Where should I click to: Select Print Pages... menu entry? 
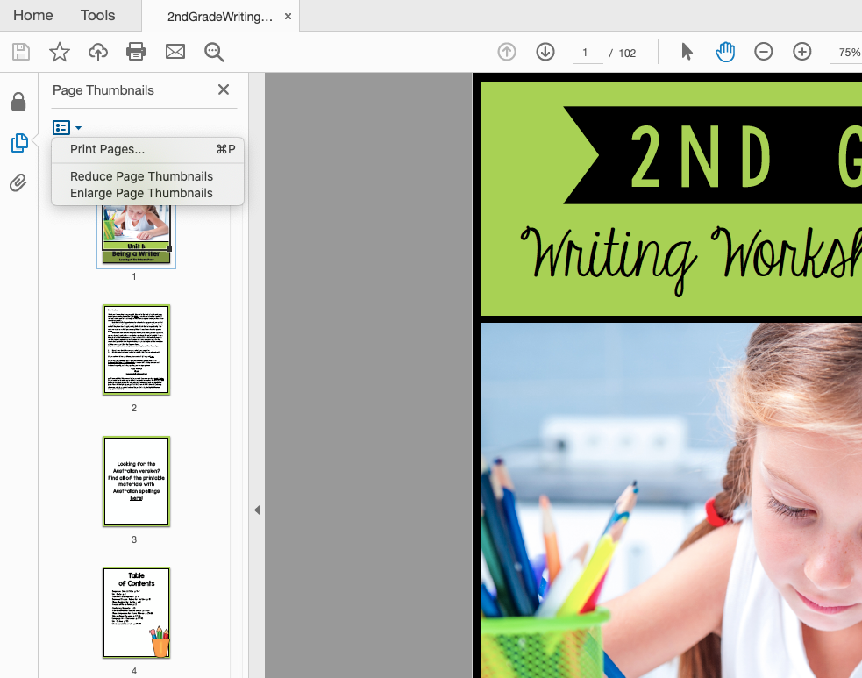pos(147,149)
